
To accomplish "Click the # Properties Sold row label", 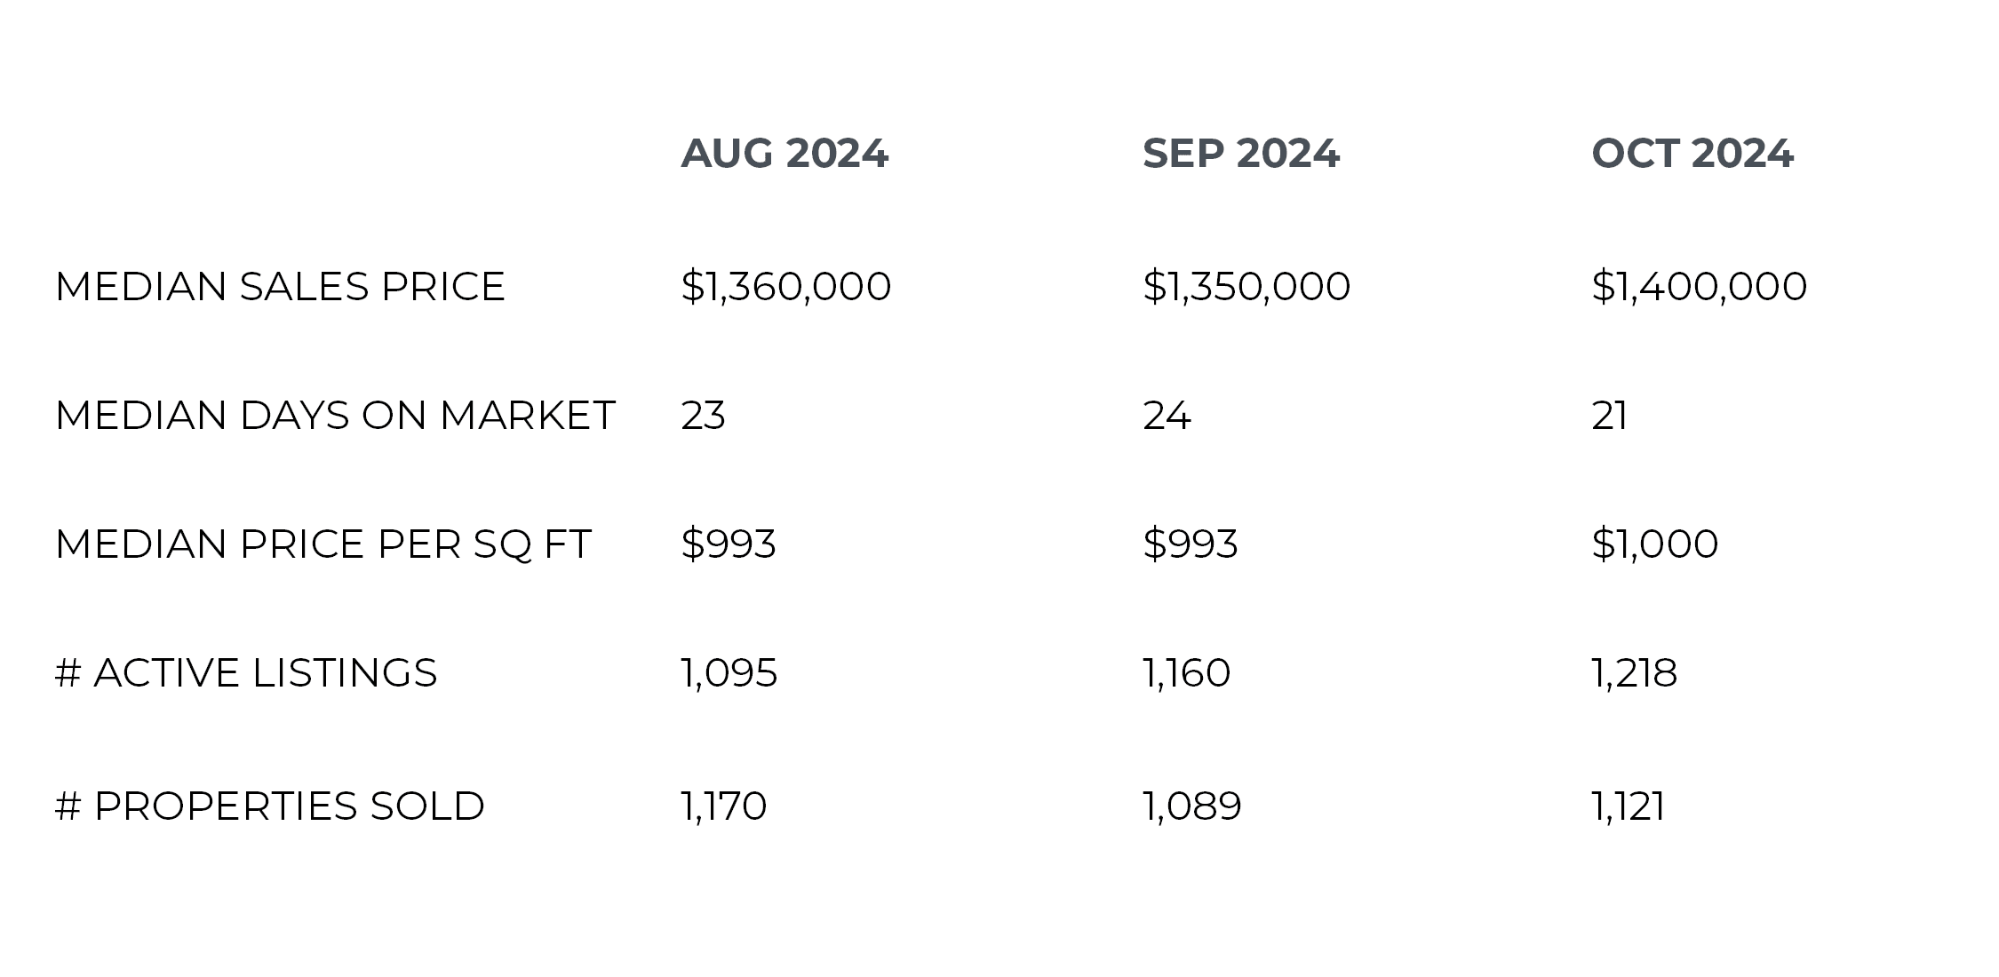I will click(270, 806).
